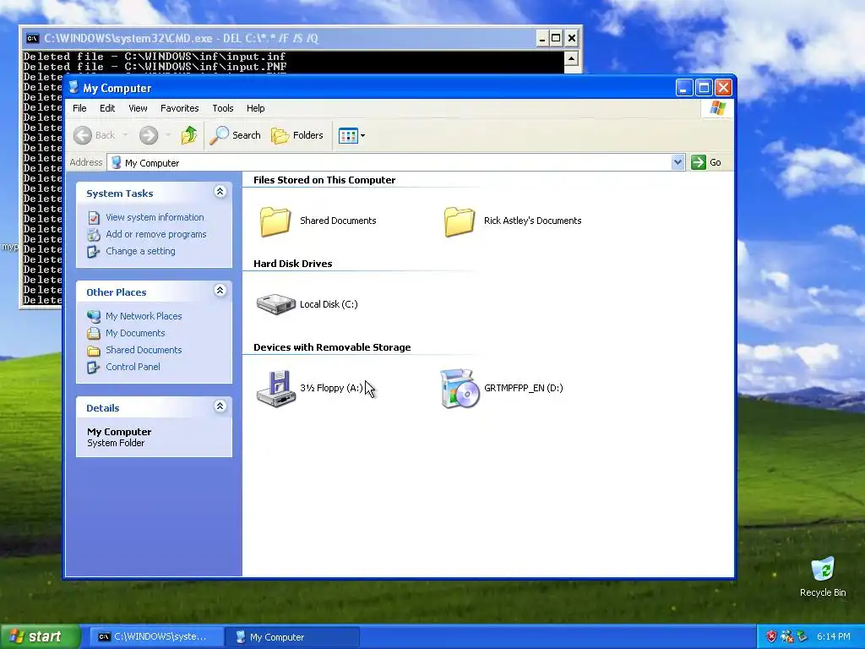Click the Local Disk (C:) label

pos(329,304)
